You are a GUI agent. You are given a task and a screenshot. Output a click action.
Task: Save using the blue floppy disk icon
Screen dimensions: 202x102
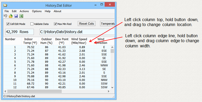coord(16,16)
